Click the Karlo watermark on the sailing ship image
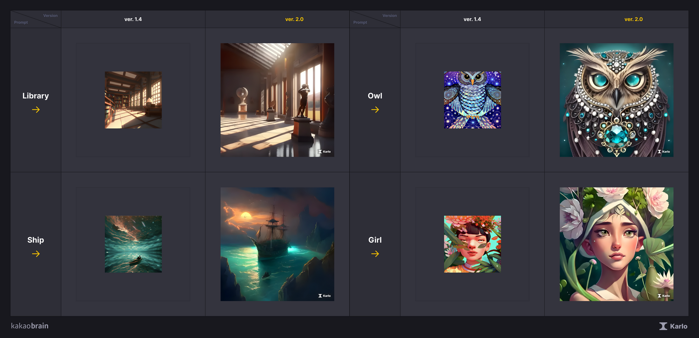 pos(325,295)
